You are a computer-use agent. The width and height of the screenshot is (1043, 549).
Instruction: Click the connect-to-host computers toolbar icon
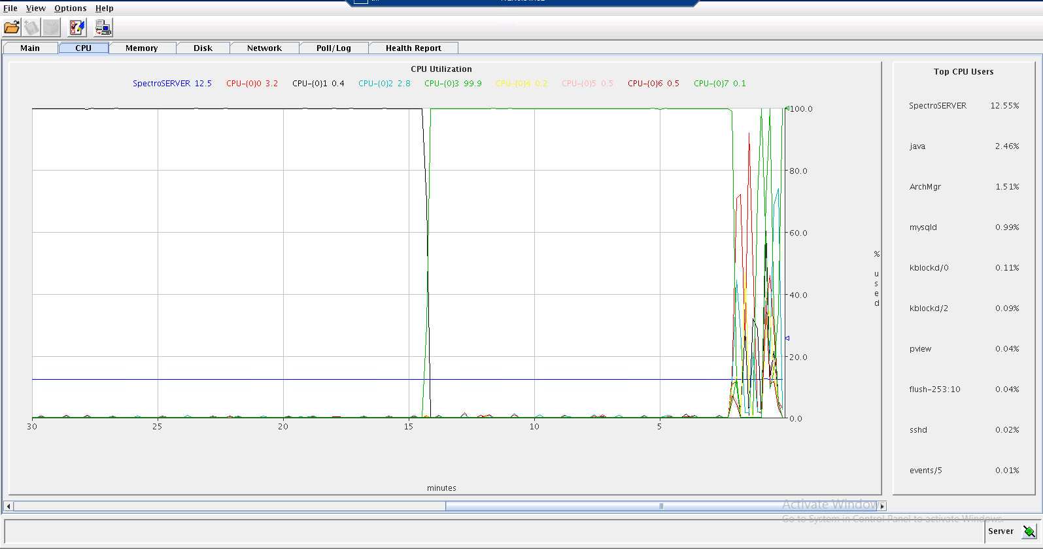click(103, 27)
